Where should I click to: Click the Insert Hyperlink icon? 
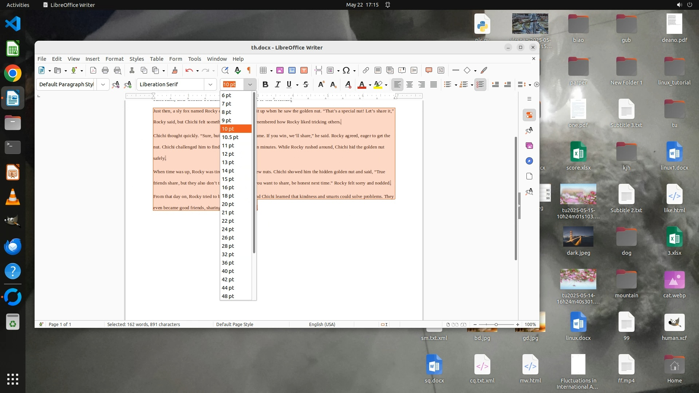(366, 70)
